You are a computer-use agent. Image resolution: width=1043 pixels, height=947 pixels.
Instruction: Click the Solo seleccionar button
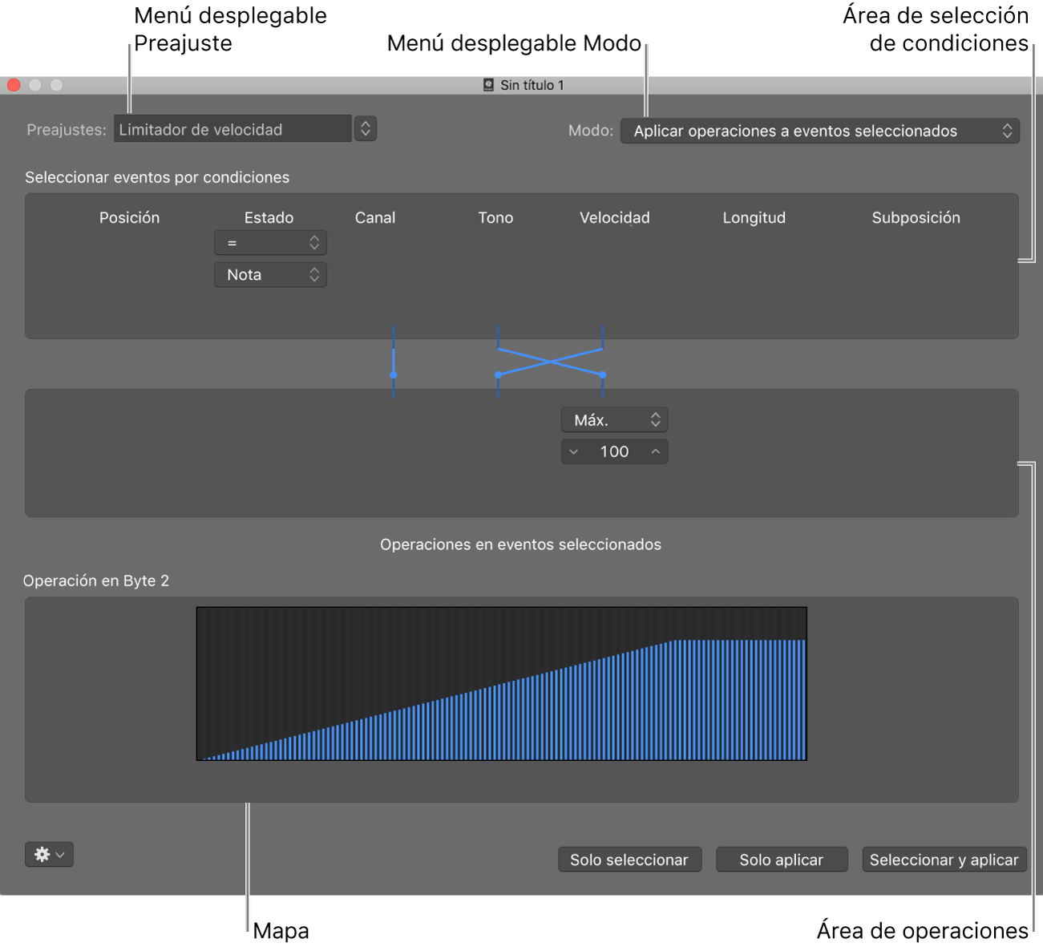tap(629, 860)
